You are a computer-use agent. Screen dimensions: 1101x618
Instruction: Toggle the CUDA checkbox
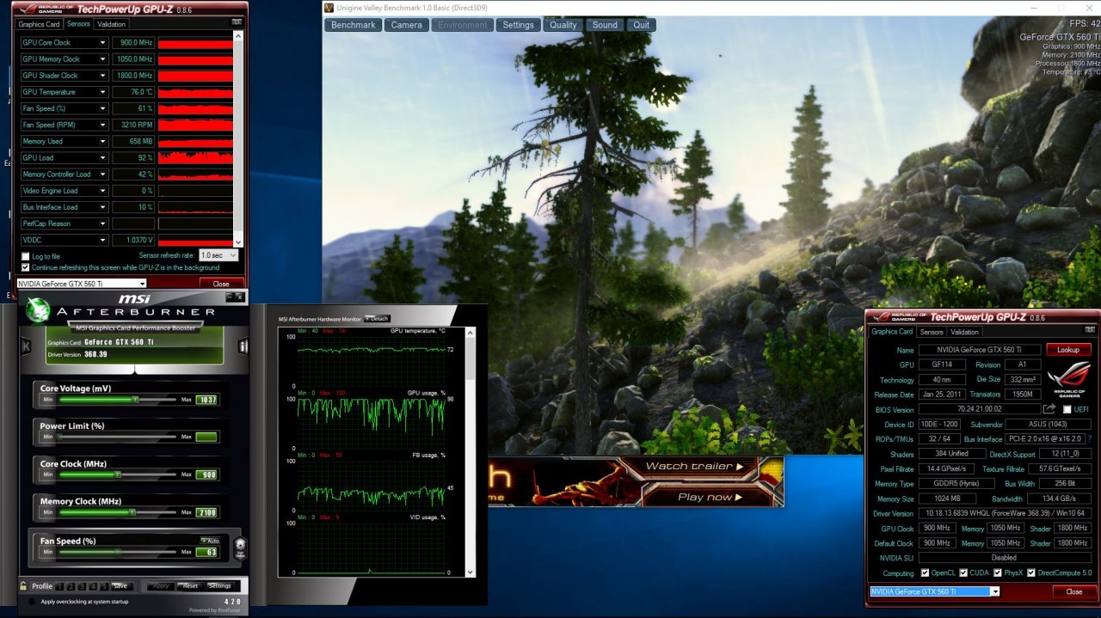tap(962, 572)
